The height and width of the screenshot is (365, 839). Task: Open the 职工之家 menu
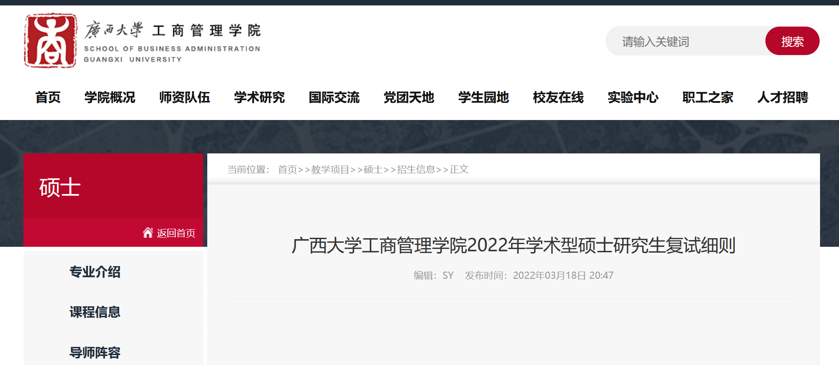708,97
